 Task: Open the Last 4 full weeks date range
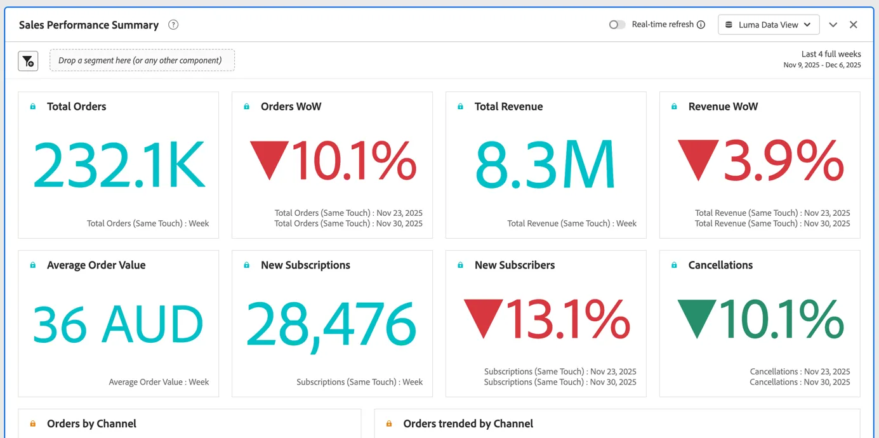pos(822,60)
